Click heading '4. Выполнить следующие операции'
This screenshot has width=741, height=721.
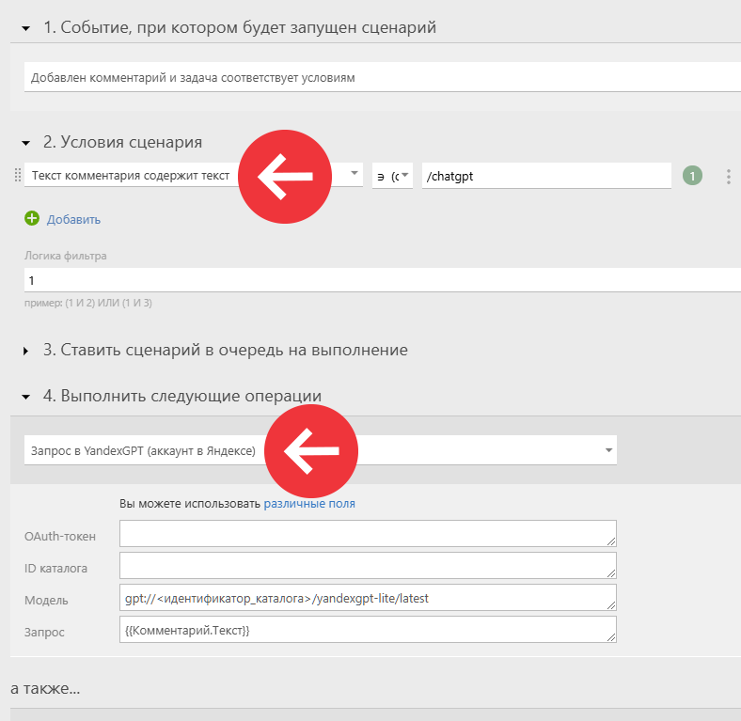[x=182, y=396]
